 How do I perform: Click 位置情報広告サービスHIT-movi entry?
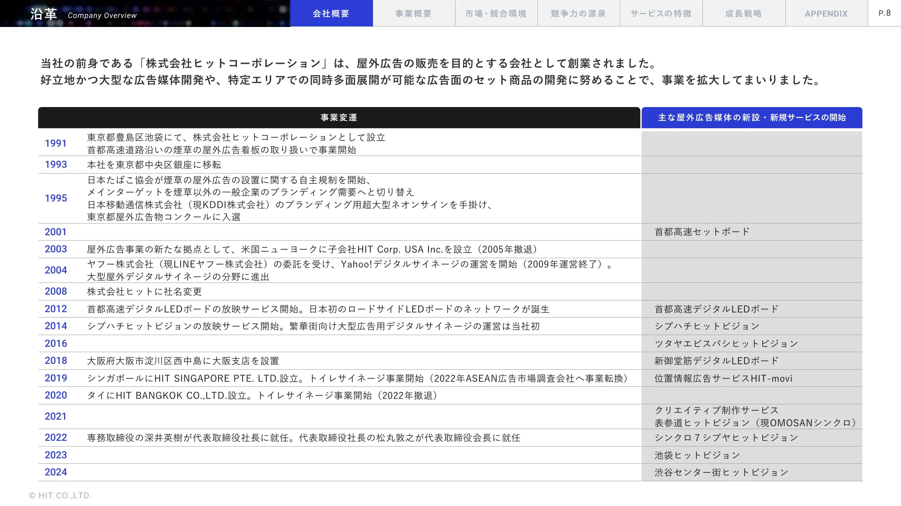(x=723, y=378)
